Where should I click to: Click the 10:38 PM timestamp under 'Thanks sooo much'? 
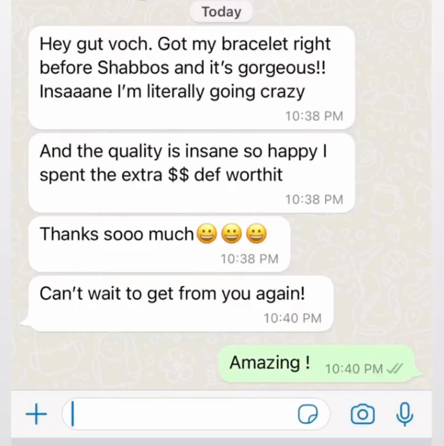249,259
